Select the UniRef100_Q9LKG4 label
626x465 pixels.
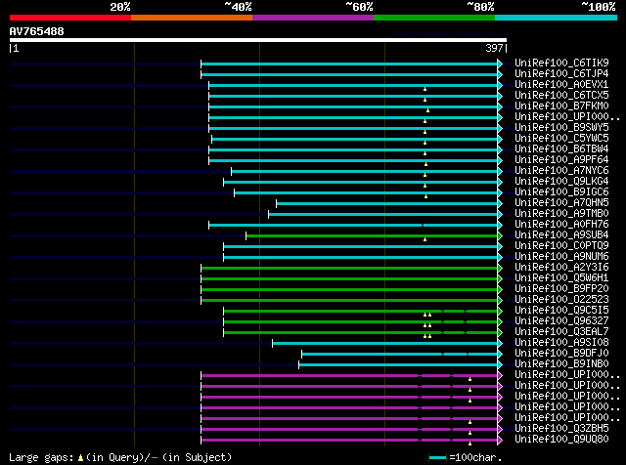(561, 181)
